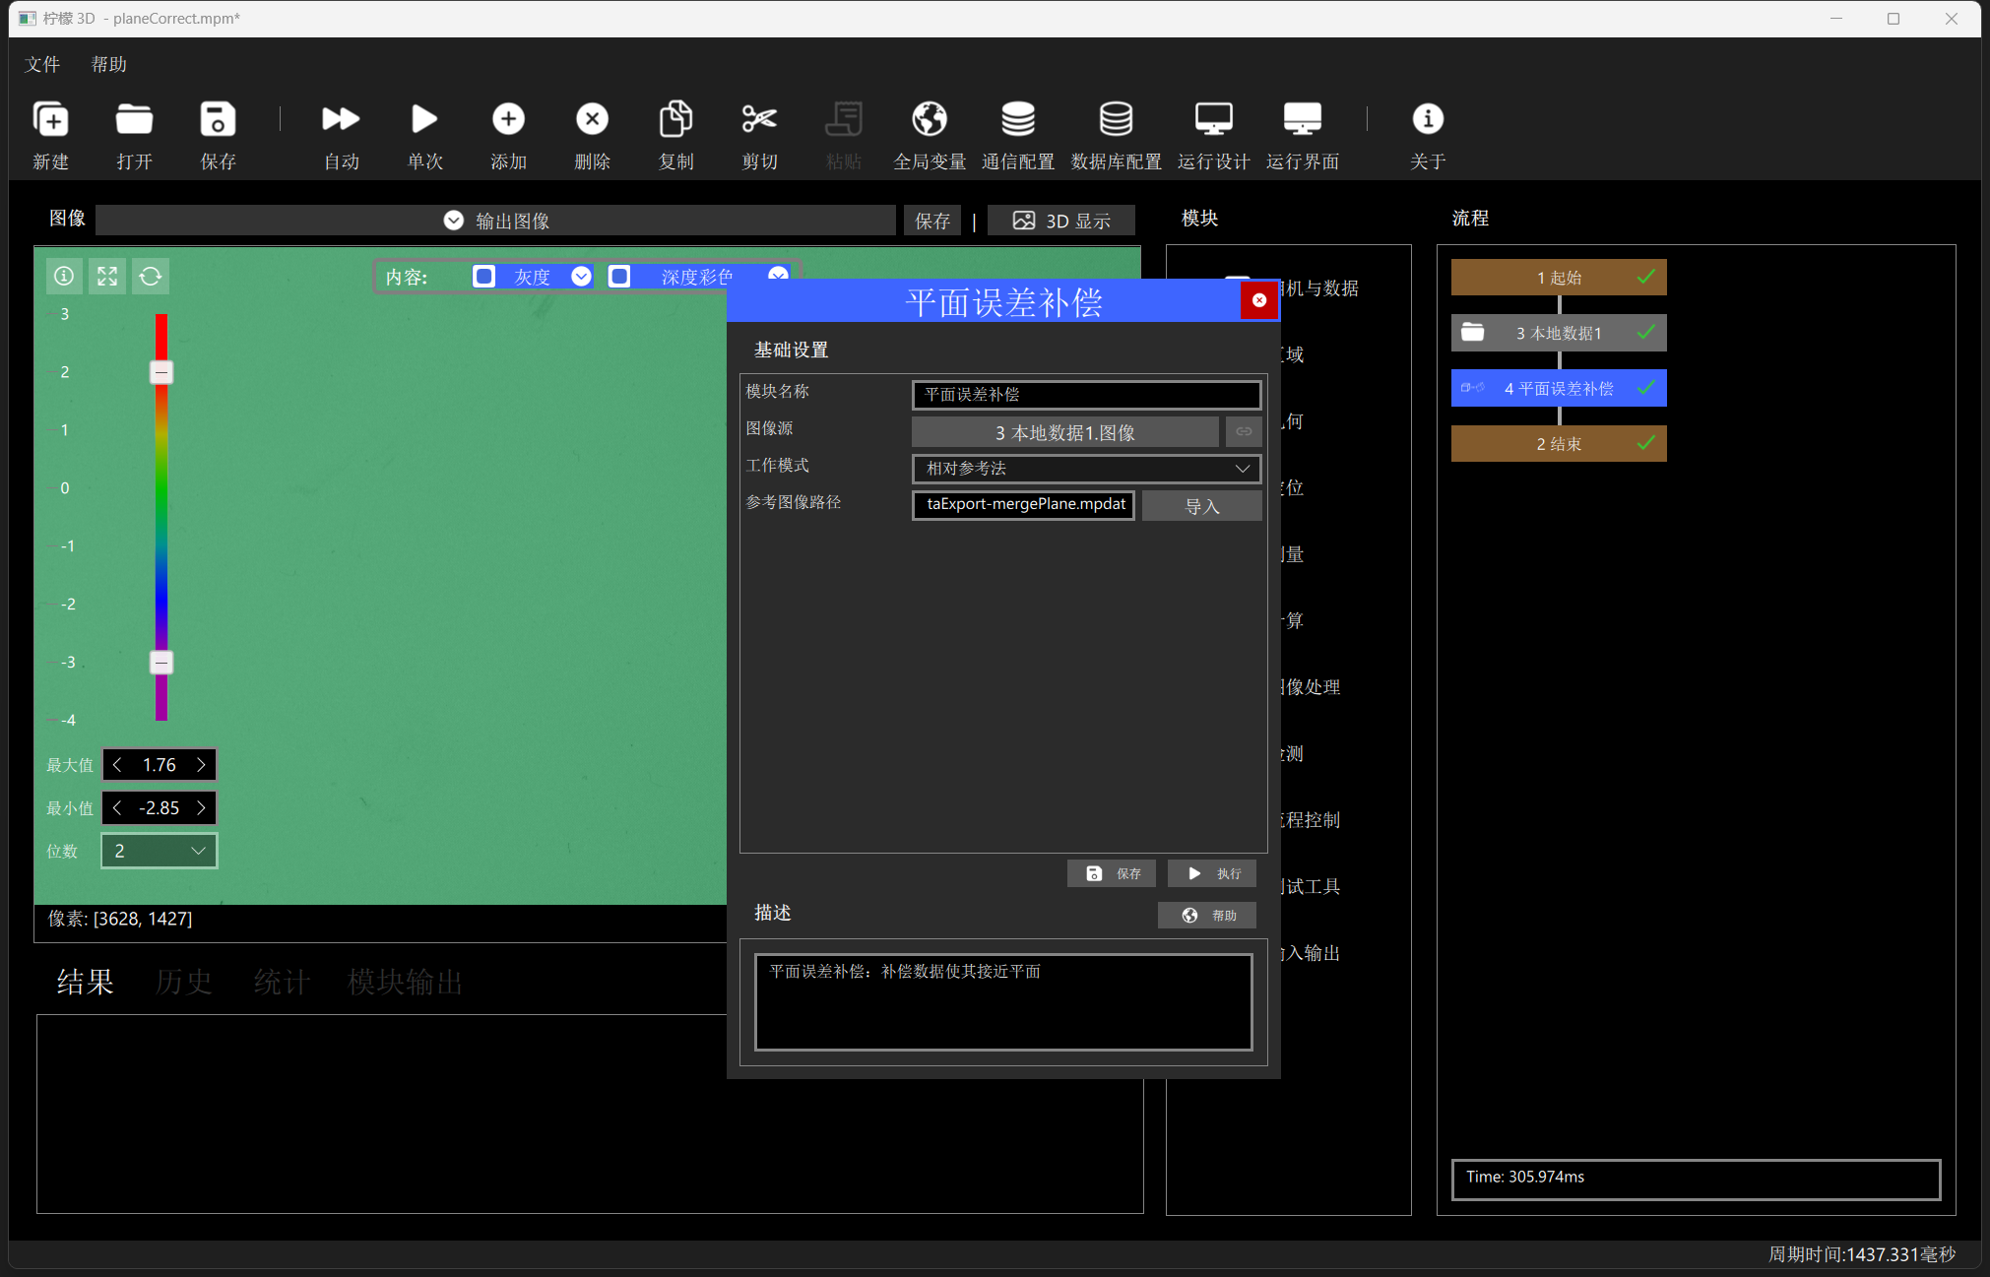Start 自动 continuous run

coord(341,120)
